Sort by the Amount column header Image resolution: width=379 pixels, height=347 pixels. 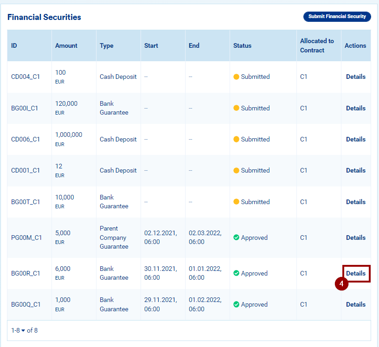[66, 45]
